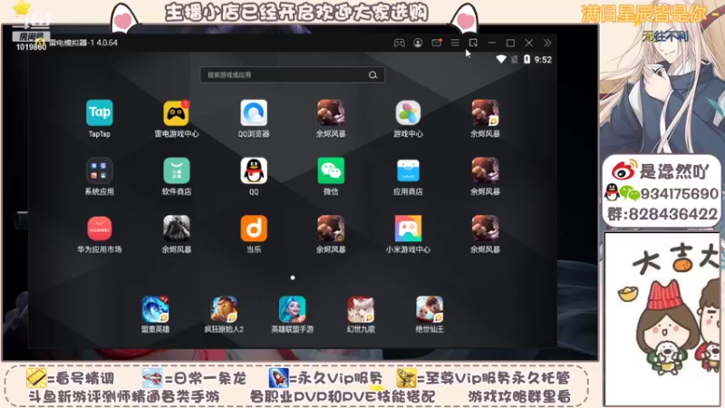Launch 余烬风暴 with the dark knight icon

point(176,228)
